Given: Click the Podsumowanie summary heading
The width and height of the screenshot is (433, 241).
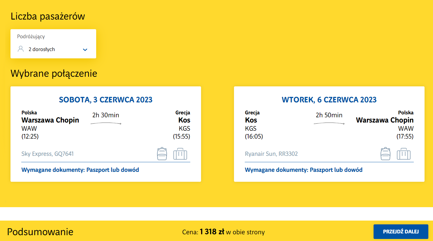Looking at the screenshot, I should [40, 232].
